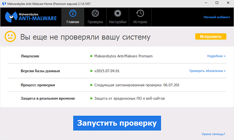
Task: Click the yellow Исправить button
Action: point(211,37)
